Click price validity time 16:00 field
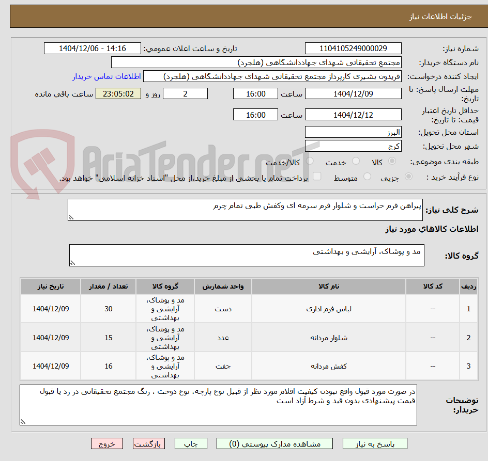 (x=255, y=115)
